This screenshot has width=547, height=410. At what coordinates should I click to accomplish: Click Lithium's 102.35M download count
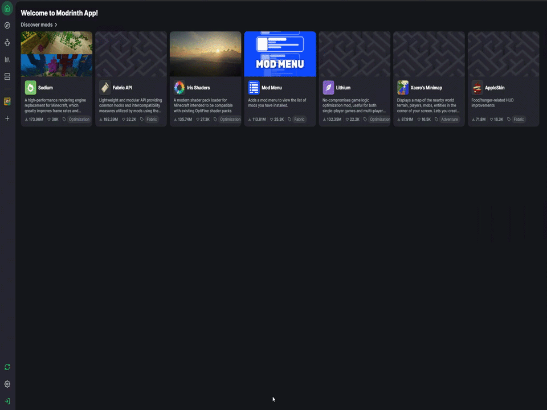332,119
